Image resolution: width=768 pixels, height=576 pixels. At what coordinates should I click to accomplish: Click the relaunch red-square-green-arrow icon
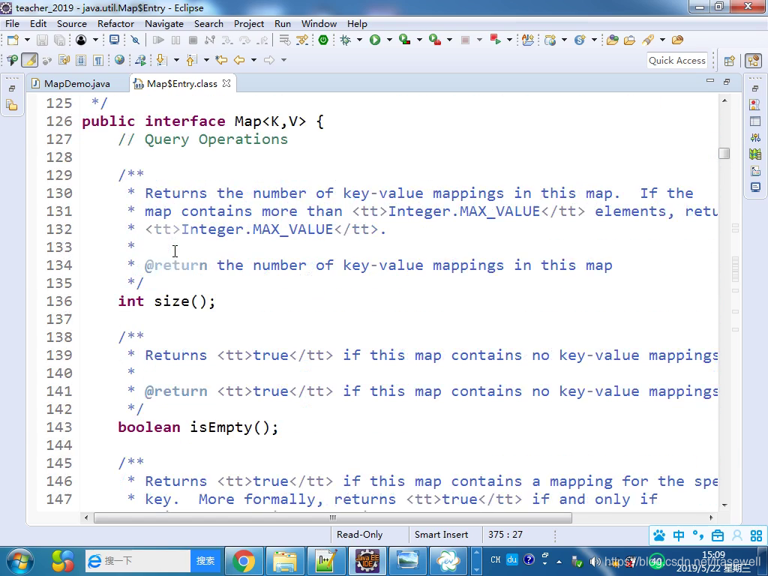pyautogui.click(x=495, y=40)
